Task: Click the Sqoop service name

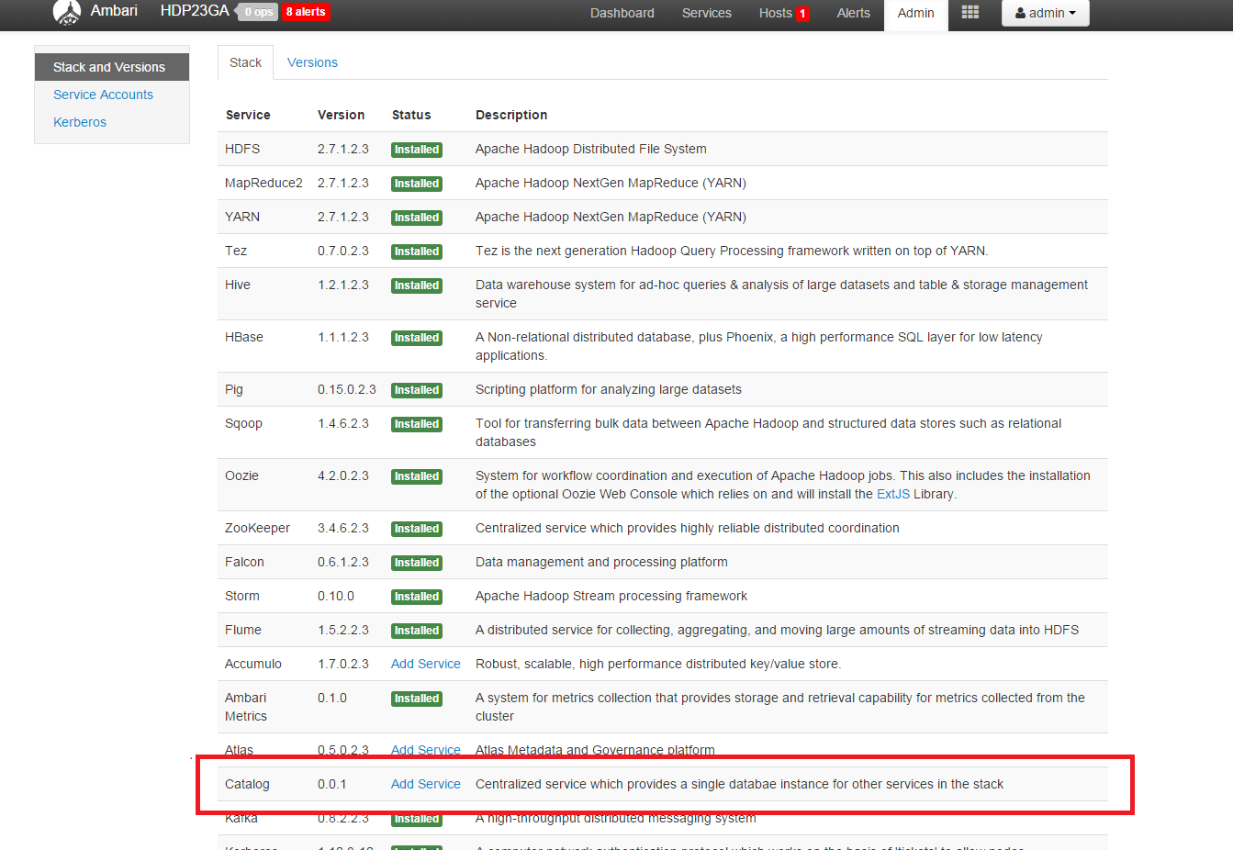Action: point(243,423)
